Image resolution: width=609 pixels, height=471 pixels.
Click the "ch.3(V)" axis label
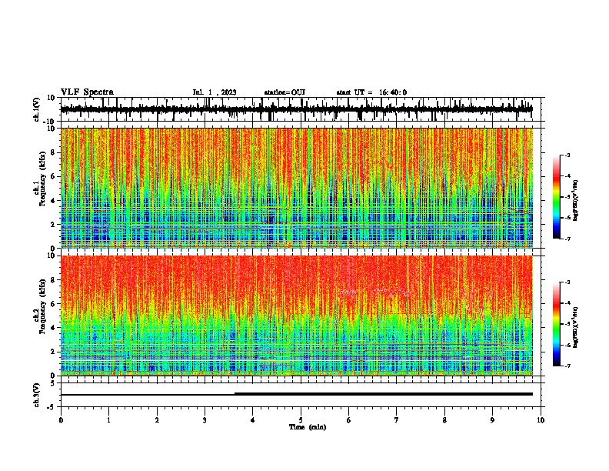pyautogui.click(x=37, y=395)
